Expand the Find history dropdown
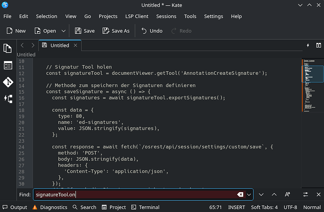This screenshot has width=324, height=212. [x=249, y=195]
